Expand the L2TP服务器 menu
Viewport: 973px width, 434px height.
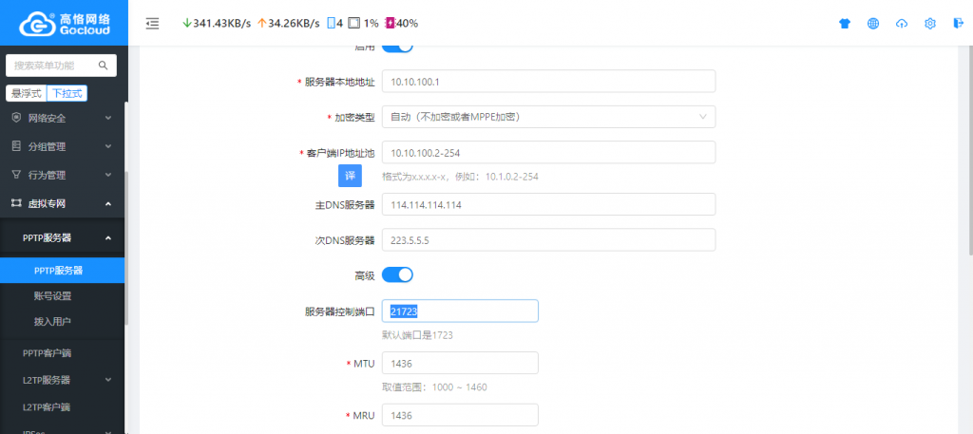point(62,380)
